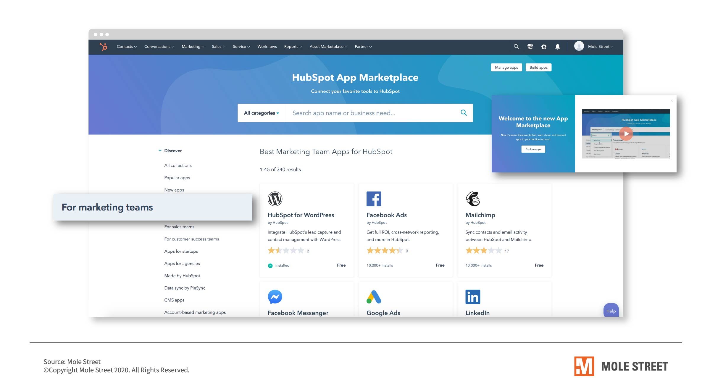
Task: Select Account-based marketing apps collection
Action: pyautogui.click(x=195, y=312)
